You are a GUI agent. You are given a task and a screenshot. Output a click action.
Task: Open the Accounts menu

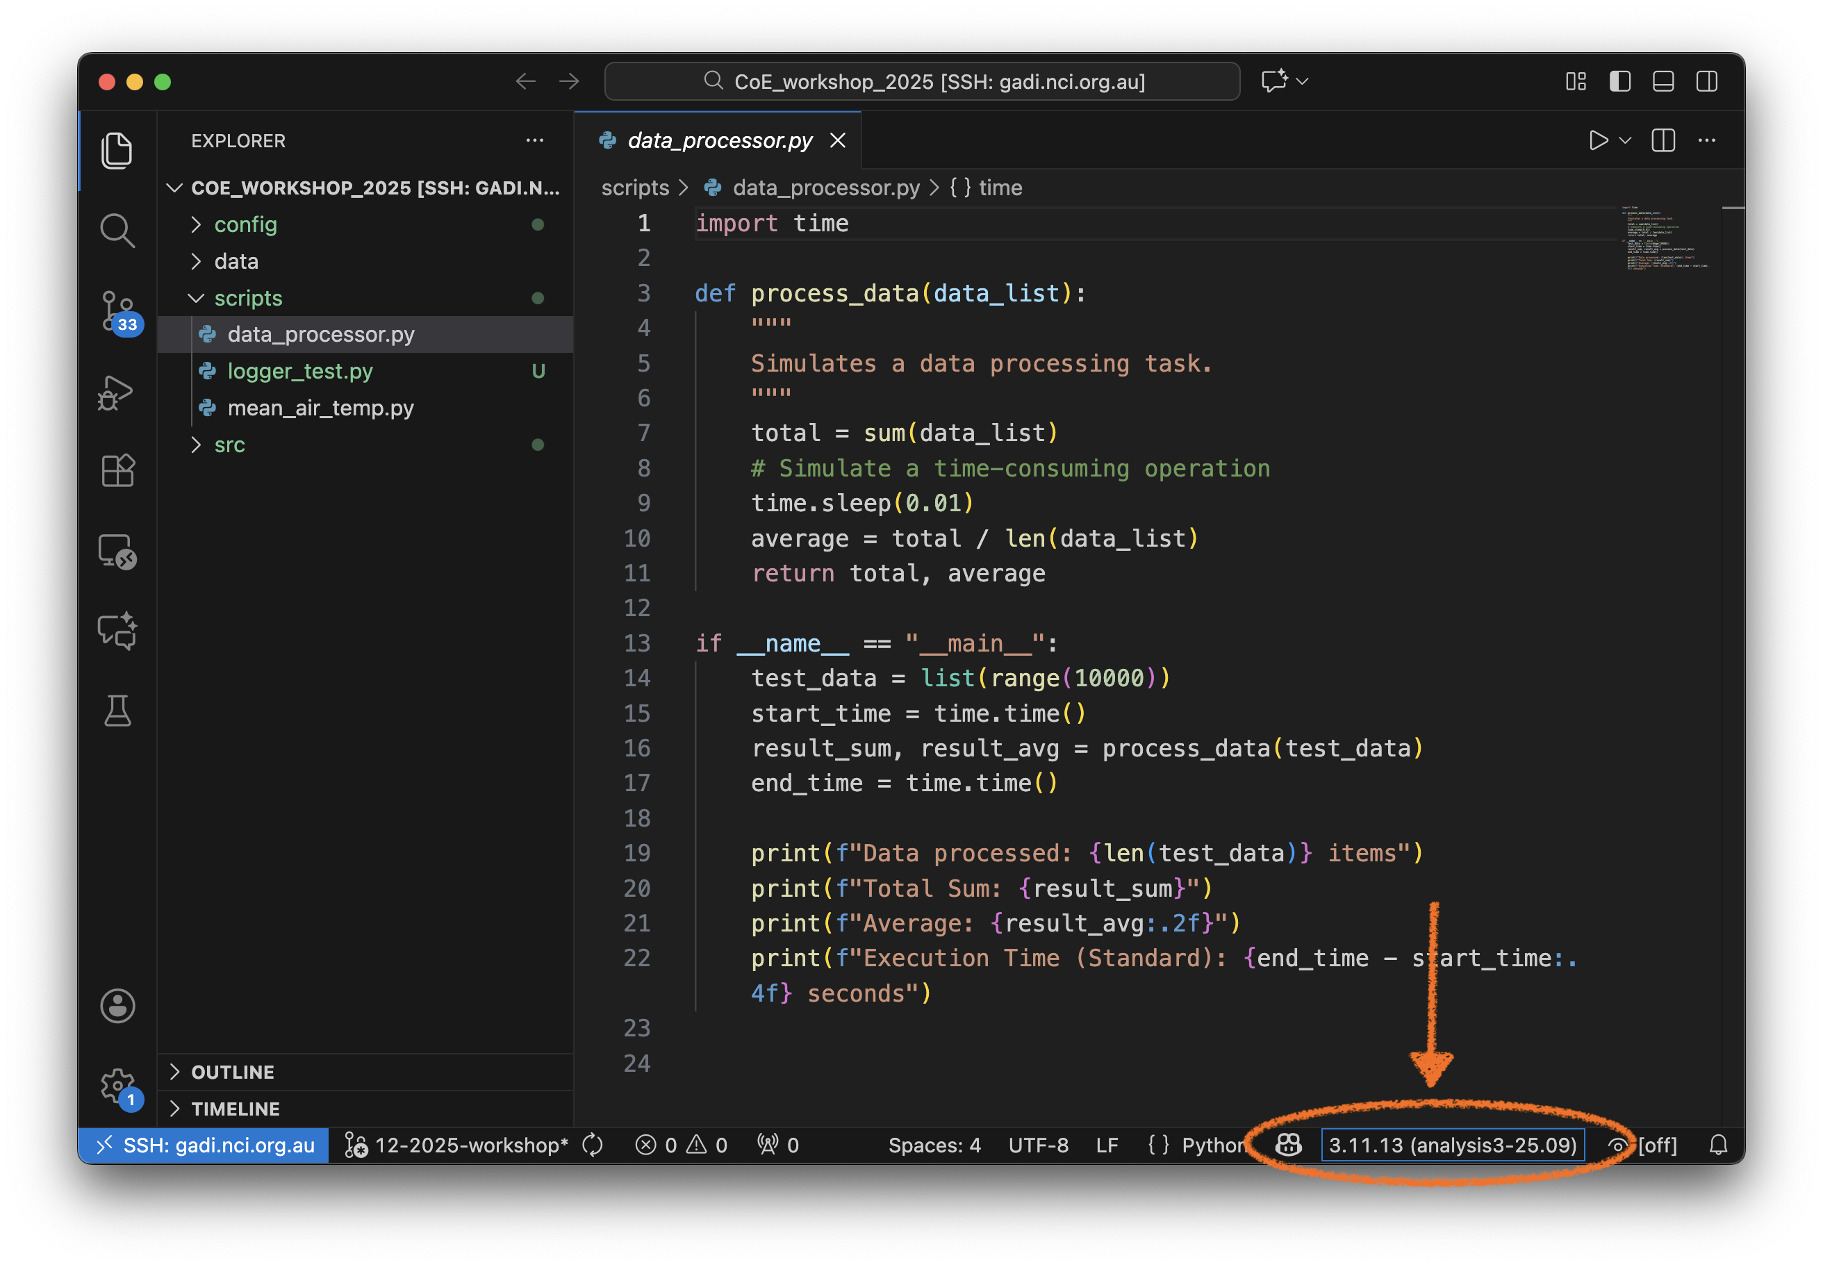[x=117, y=1006]
